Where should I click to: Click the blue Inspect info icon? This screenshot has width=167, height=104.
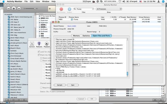tap(69, 9)
